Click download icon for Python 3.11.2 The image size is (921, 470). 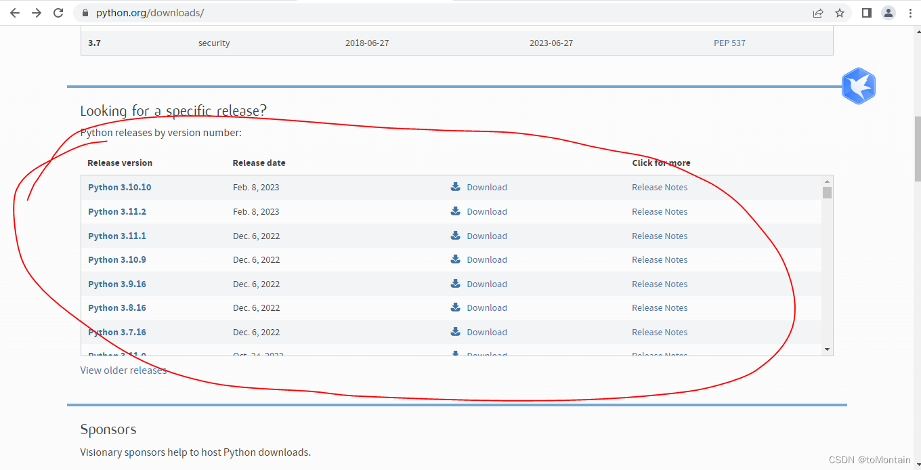click(x=456, y=211)
